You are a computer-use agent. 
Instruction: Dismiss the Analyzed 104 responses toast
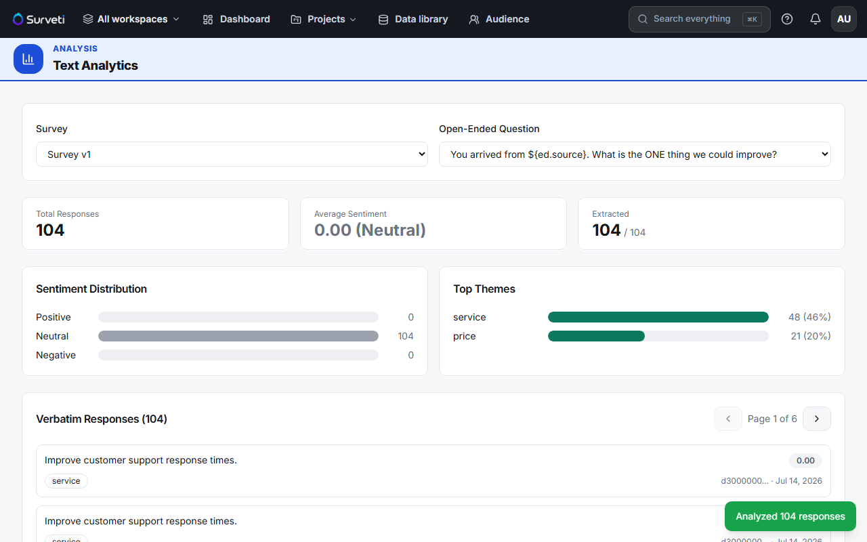coord(790,516)
